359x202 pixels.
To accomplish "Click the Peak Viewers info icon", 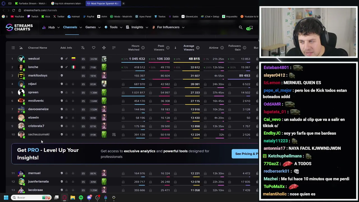I will [x=168, y=48].
